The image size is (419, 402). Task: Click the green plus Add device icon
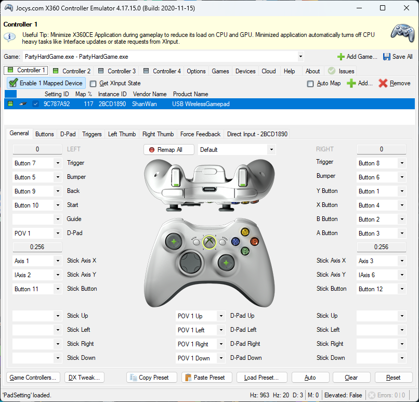351,83
